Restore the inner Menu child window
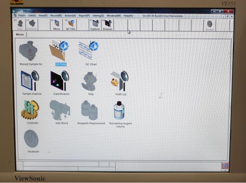 click(x=227, y=17)
